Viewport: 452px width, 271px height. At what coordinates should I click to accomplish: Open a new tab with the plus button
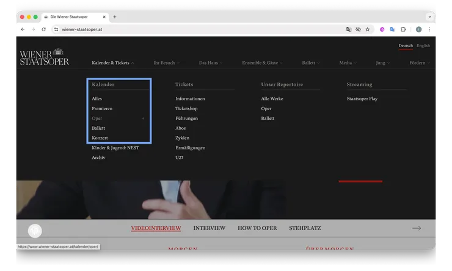[x=115, y=17]
